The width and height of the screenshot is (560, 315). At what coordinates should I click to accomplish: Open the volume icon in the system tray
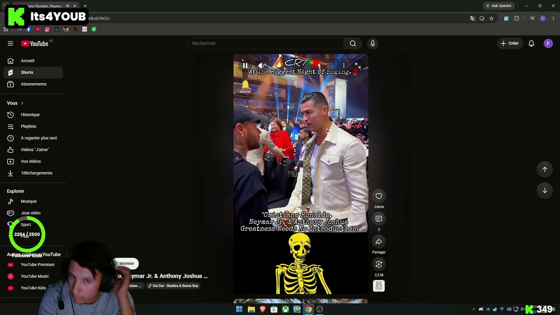[509, 309]
